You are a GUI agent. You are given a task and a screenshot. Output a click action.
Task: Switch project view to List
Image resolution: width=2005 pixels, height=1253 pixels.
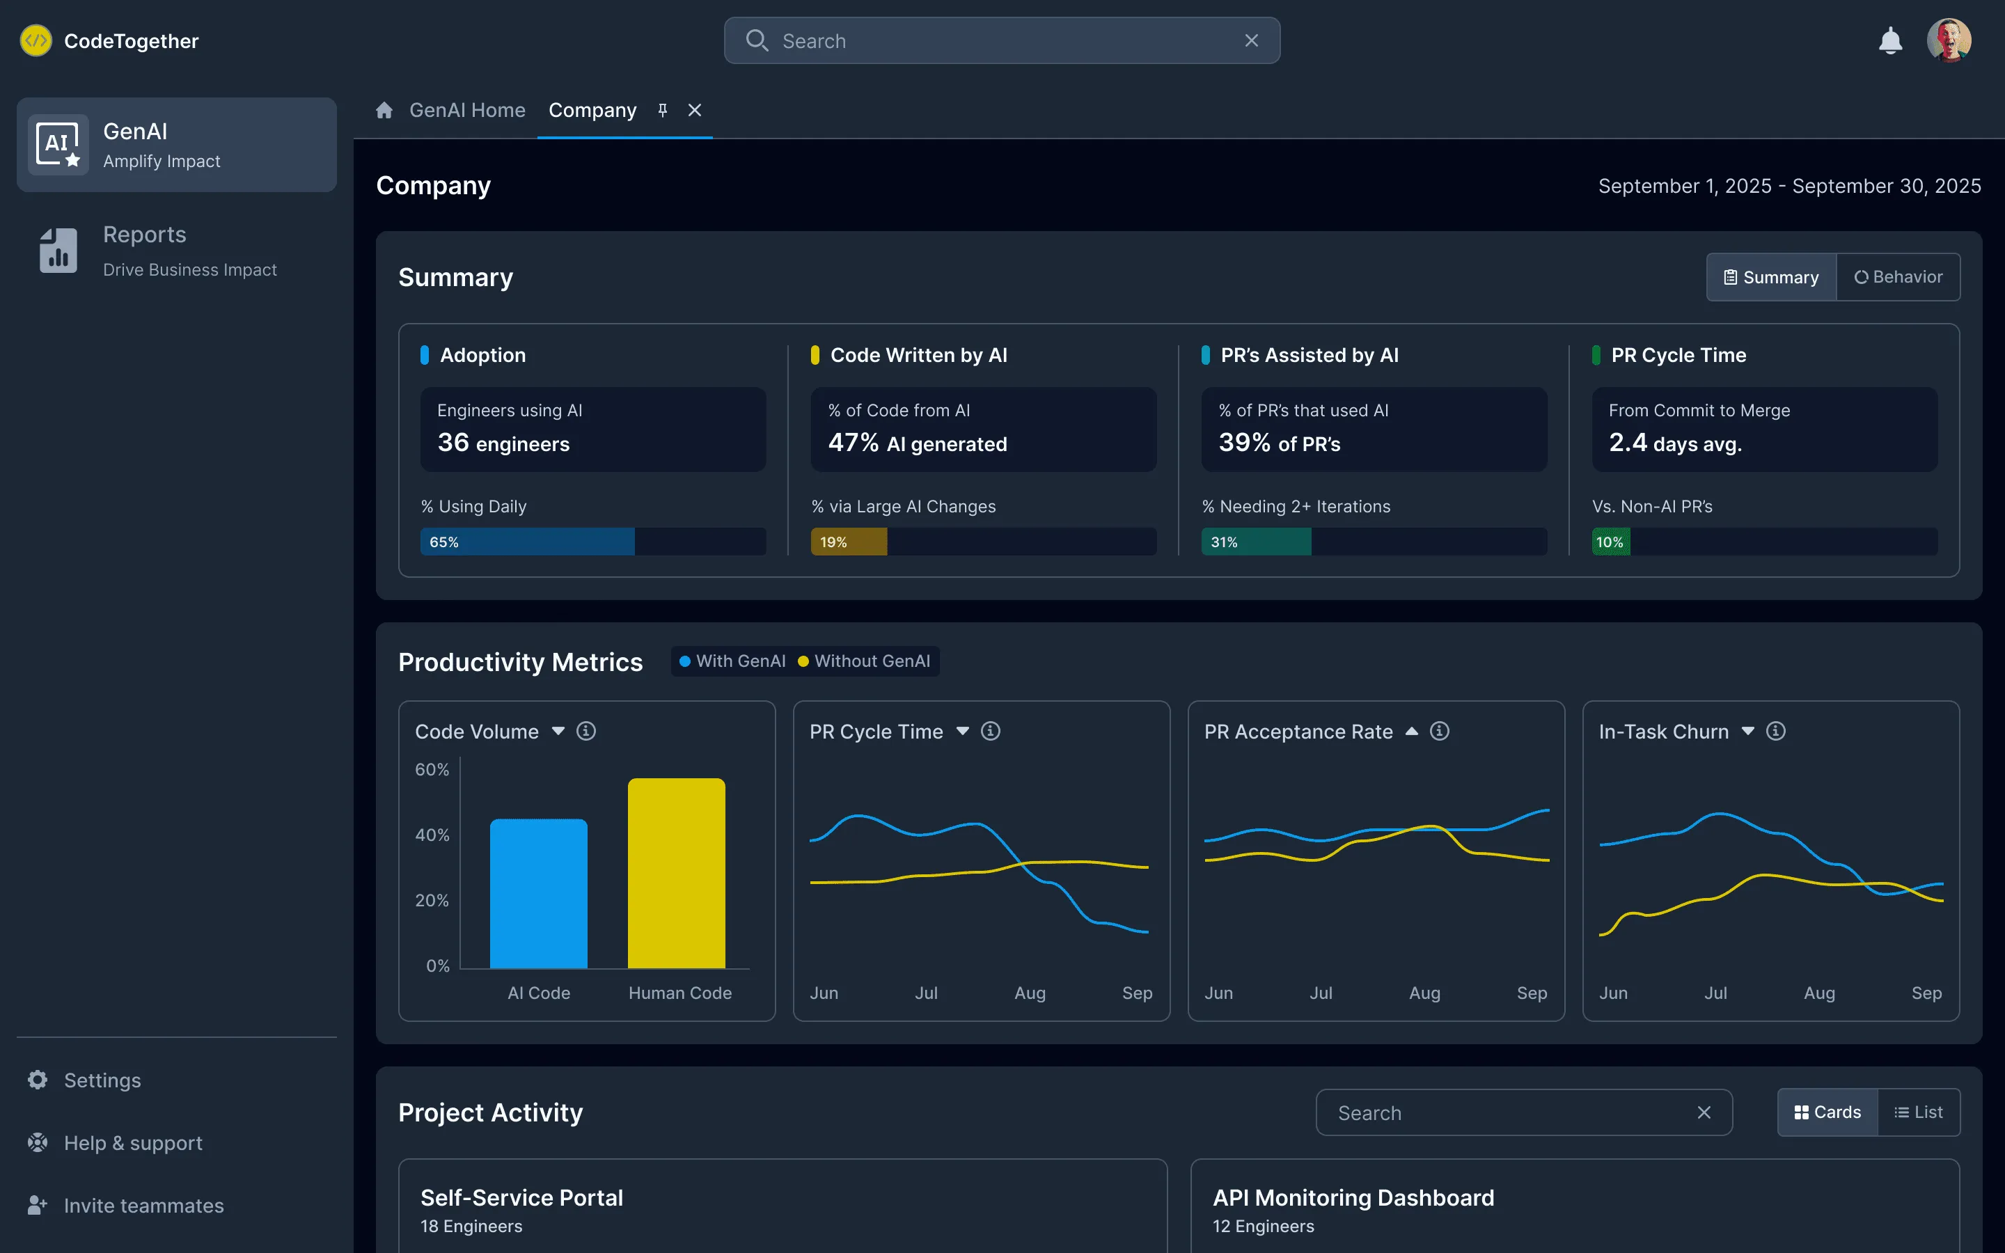pos(1918,1112)
